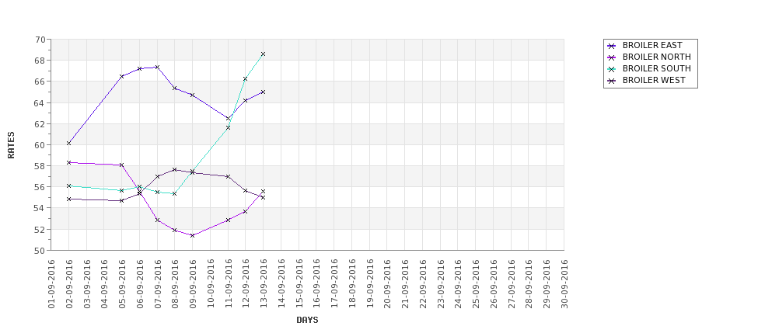
Task: Click the BROILER SOUTH legend marker icon
Action: [x=612, y=69]
